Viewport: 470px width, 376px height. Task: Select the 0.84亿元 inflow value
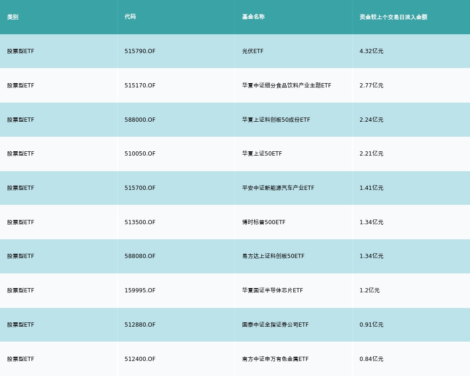(x=371, y=359)
